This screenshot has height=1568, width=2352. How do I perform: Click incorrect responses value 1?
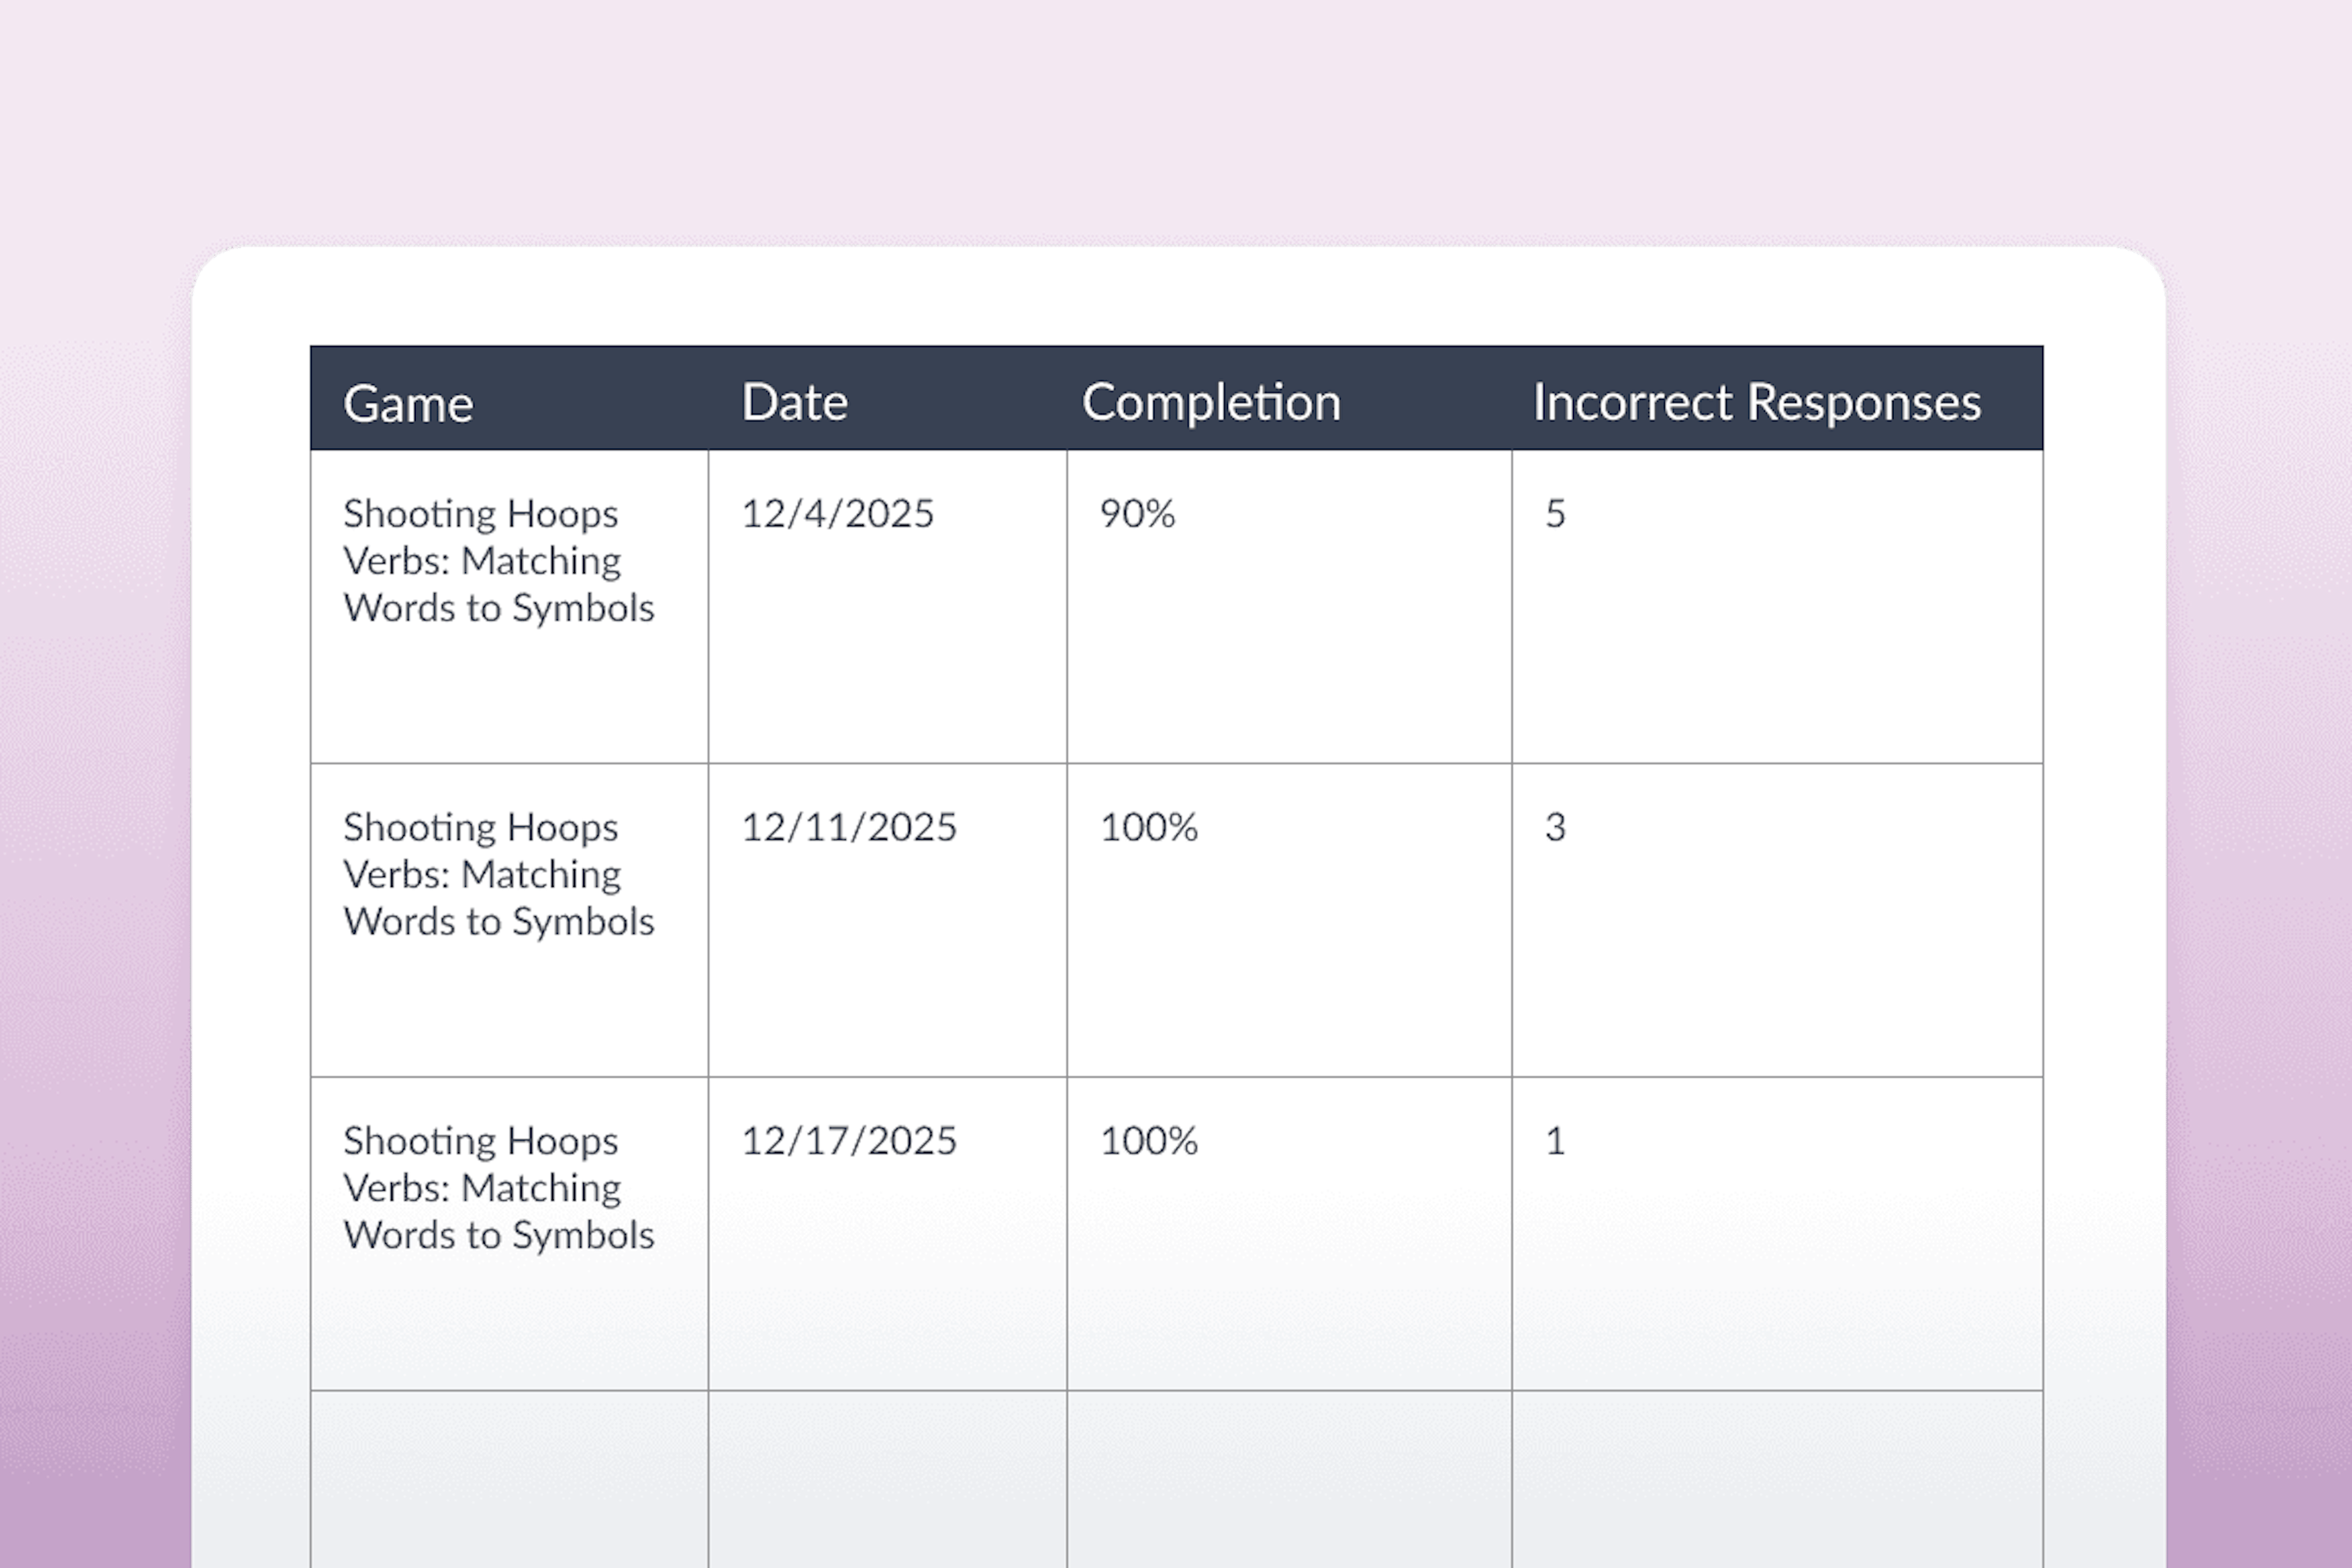pos(1555,1141)
